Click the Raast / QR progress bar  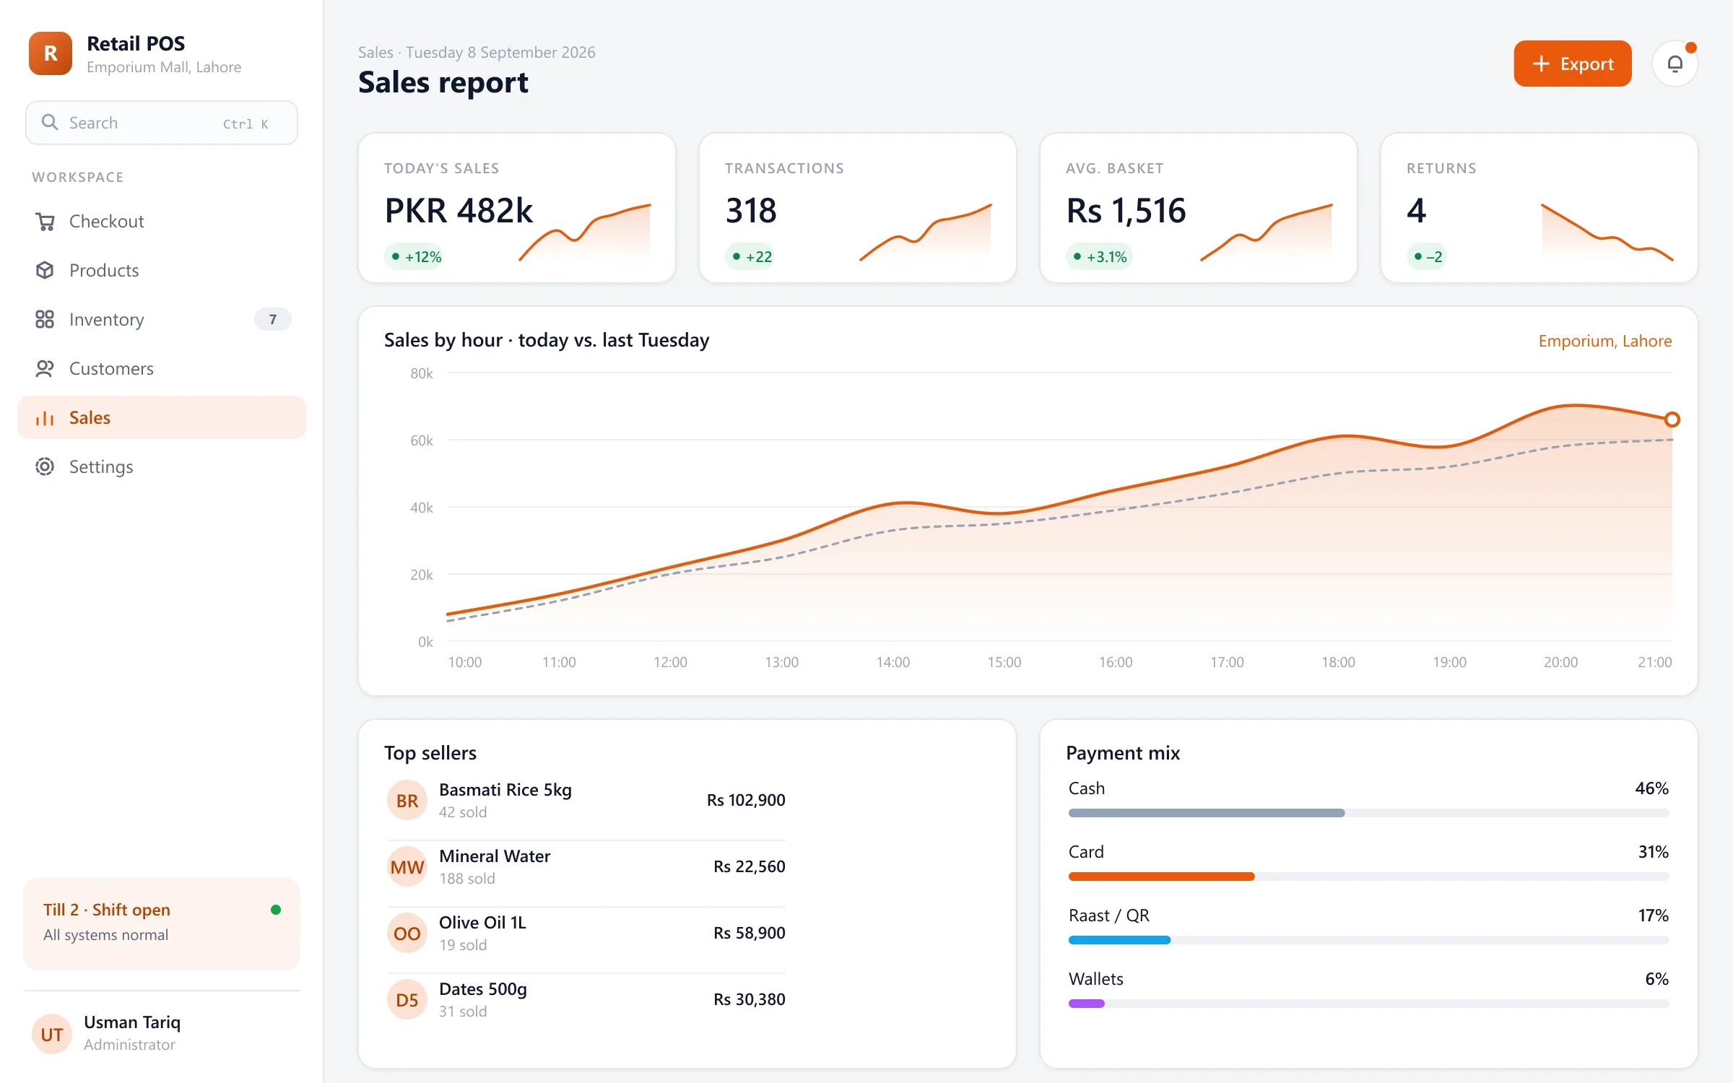[1368, 940]
